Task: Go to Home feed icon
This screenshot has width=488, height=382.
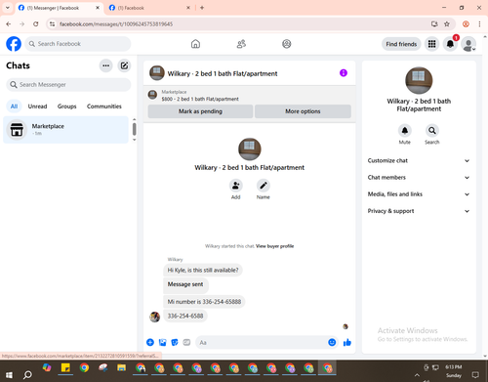Action: point(195,44)
